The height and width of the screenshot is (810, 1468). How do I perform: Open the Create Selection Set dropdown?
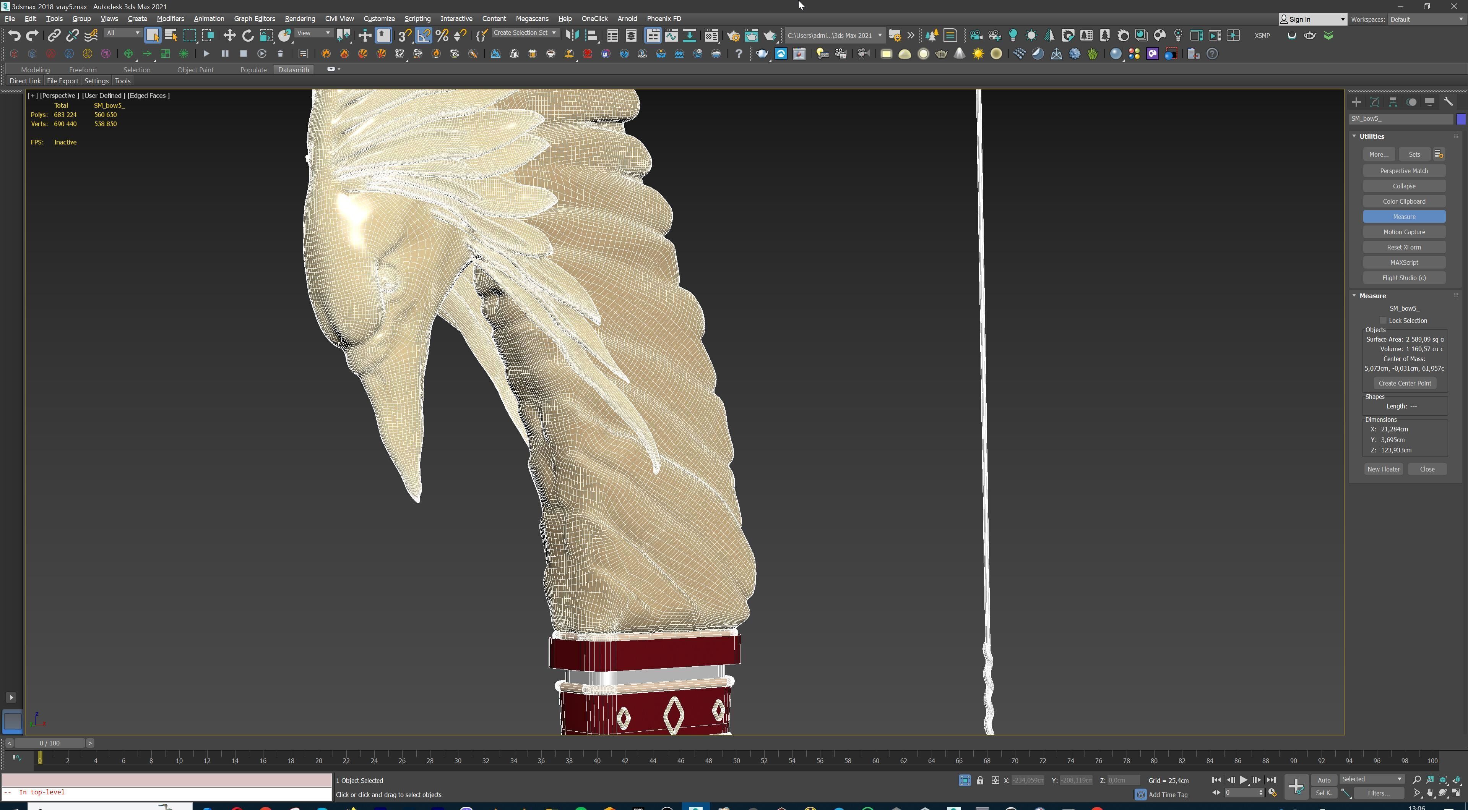pos(524,33)
